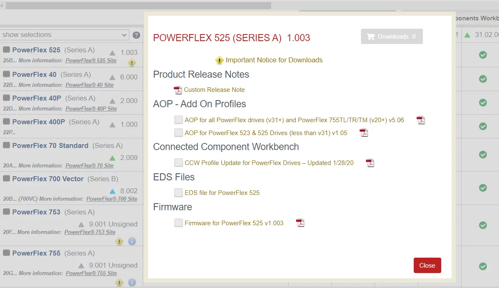Click EDS file for PowerFlex 525 text
This screenshot has width=499, height=288.
(x=222, y=193)
